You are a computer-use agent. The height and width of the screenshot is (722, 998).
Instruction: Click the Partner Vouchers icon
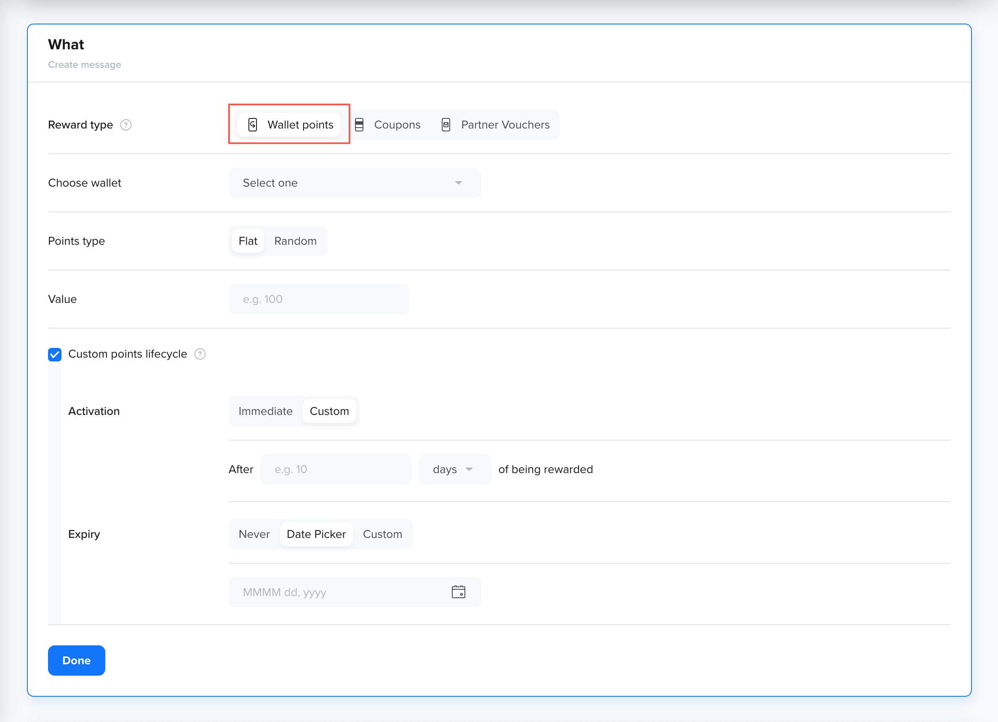pyautogui.click(x=446, y=125)
